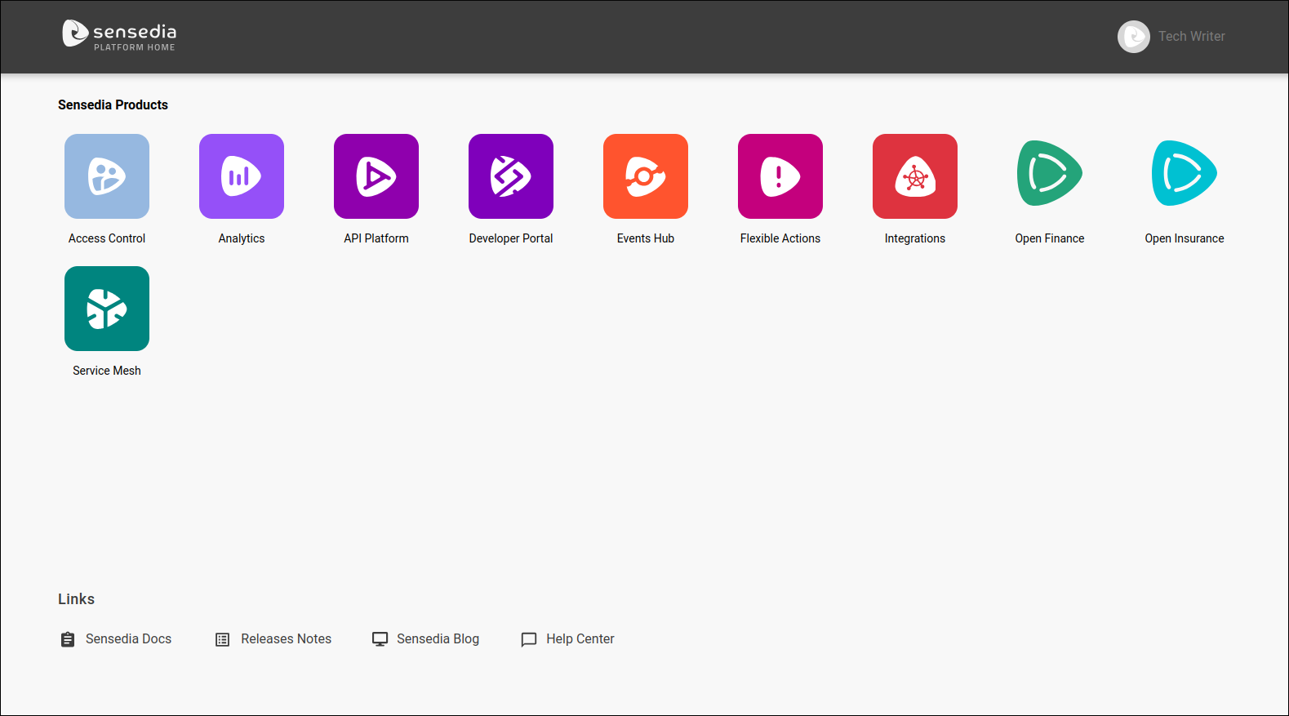
Task: Open the Help Center link
Action: [580, 638]
